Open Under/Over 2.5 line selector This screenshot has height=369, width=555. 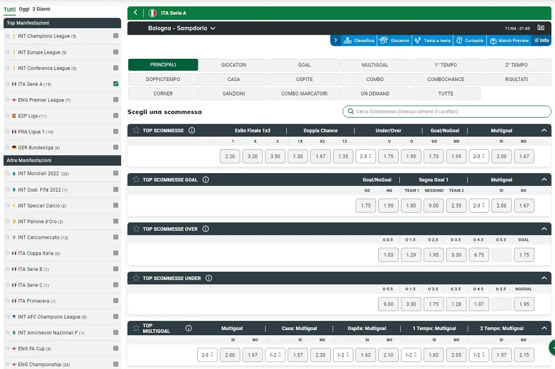(x=365, y=156)
